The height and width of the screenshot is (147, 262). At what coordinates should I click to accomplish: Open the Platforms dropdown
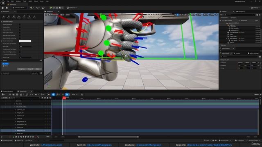pyautogui.click(x=72, y=8)
